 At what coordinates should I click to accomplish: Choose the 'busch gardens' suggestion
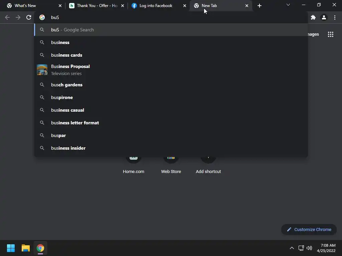(x=171, y=85)
